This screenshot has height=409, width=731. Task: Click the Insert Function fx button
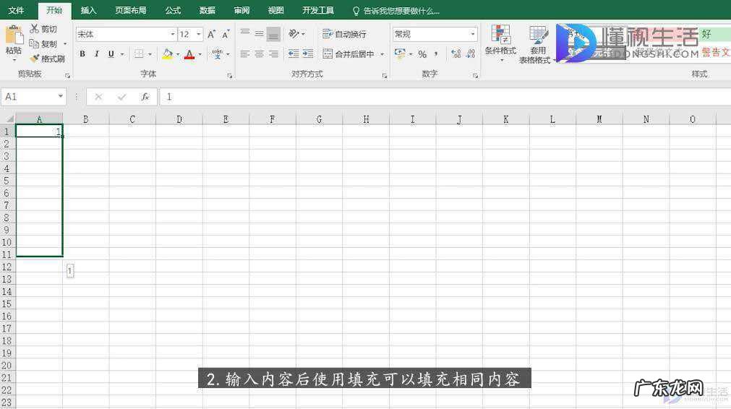coord(145,97)
